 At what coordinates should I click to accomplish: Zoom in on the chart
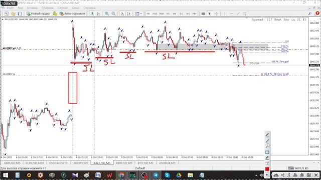tap(107, 13)
